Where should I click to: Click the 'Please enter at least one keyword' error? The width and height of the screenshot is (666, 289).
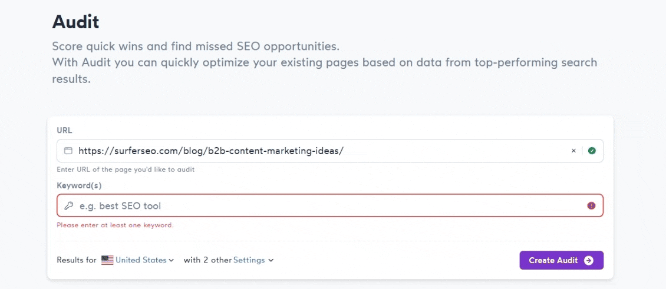click(x=115, y=225)
